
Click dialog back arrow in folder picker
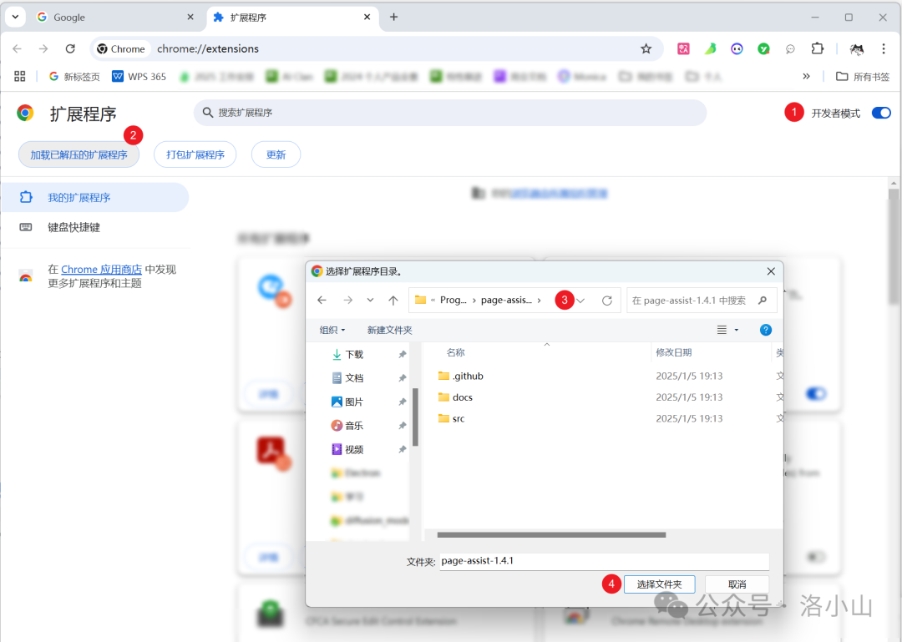click(x=322, y=301)
